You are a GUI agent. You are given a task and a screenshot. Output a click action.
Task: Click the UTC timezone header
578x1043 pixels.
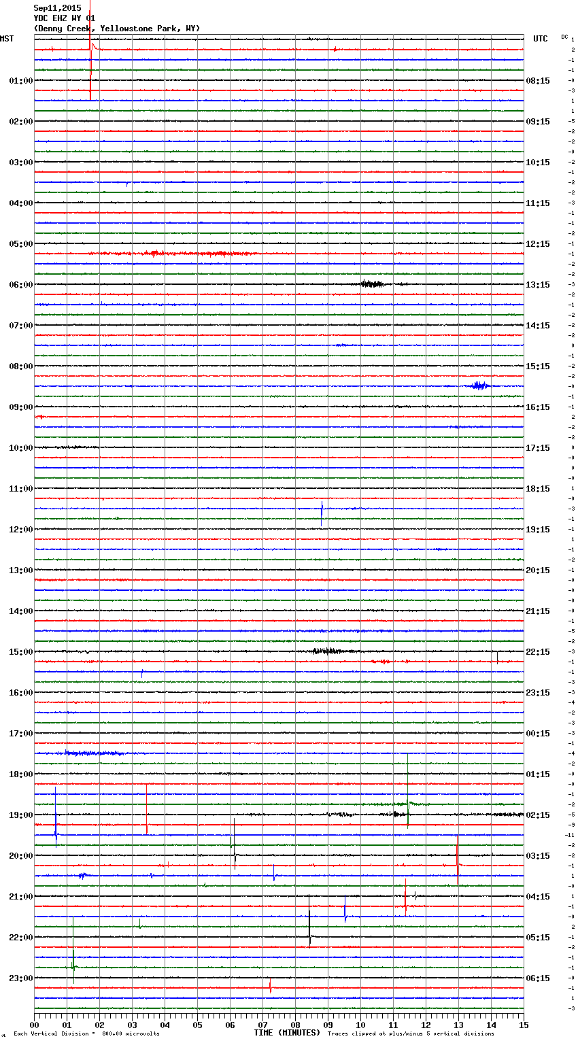click(x=540, y=39)
